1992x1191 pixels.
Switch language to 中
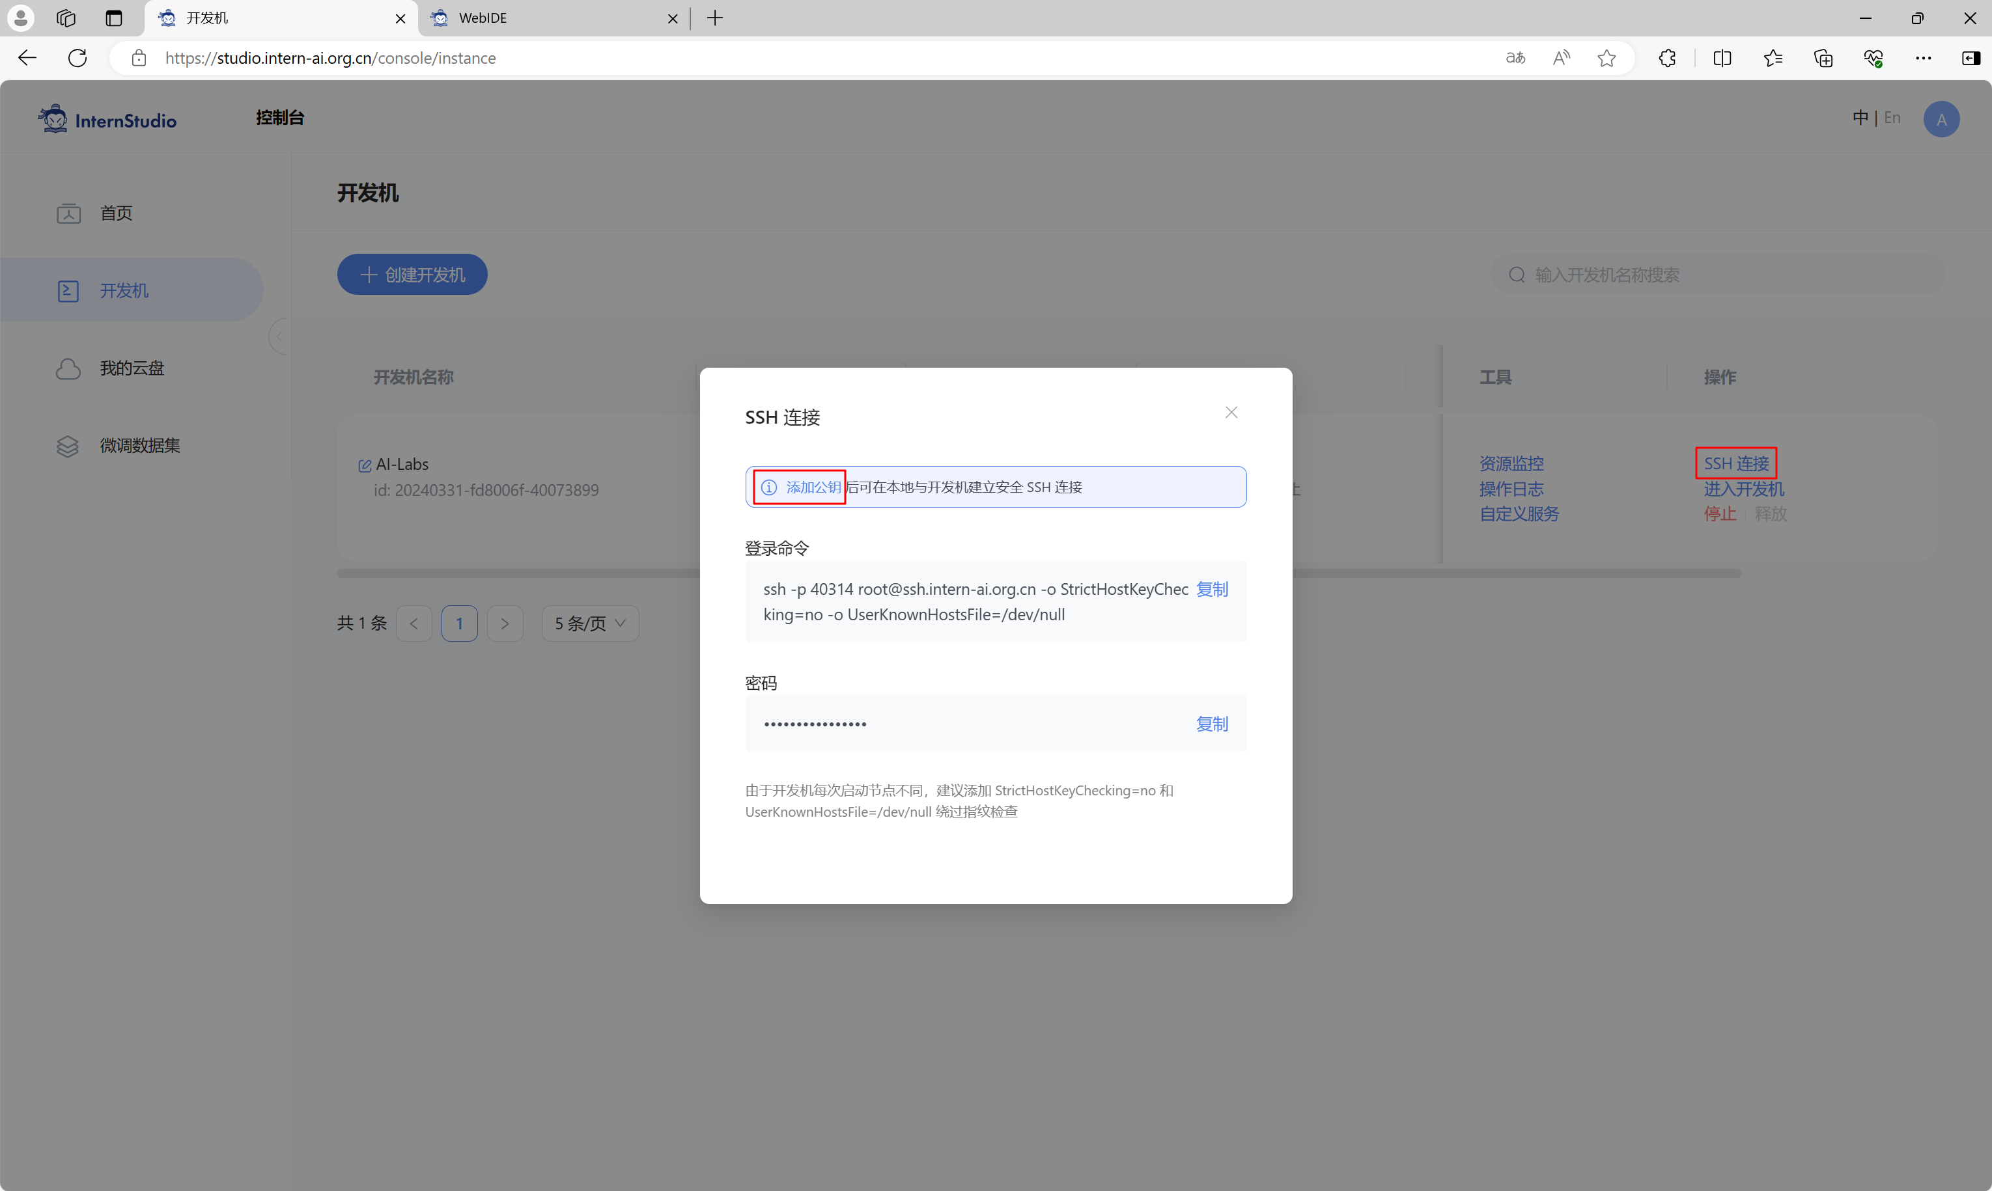pyautogui.click(x=1860, y=118)
